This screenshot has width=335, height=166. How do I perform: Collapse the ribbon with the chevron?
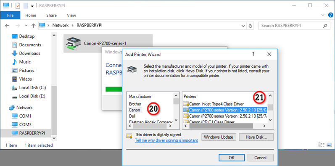[x=323, y=15]
